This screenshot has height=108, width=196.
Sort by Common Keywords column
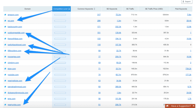[x=86, y=9]
